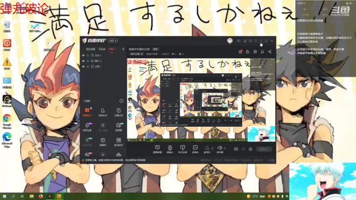This screenshot has width=356, height=200.
Task: Open Firefox from the taskbar
Action: pos(40,196)
